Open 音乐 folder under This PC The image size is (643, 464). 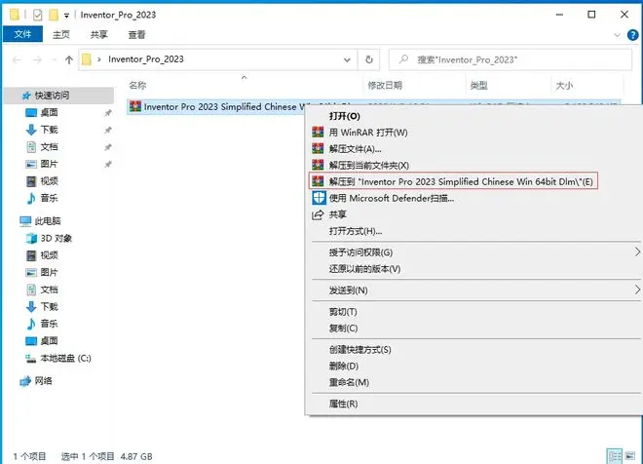click(50, 324)
